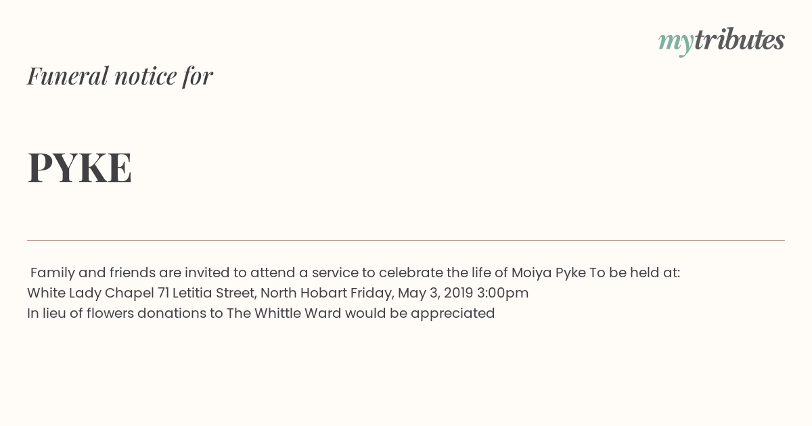Select the service time "3:00pm"

coord(503,293)
